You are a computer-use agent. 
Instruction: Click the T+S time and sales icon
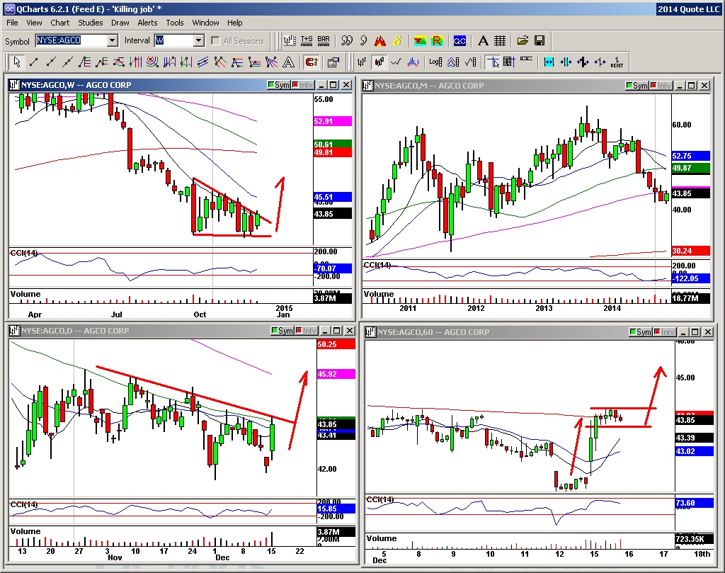coord(307,40)
